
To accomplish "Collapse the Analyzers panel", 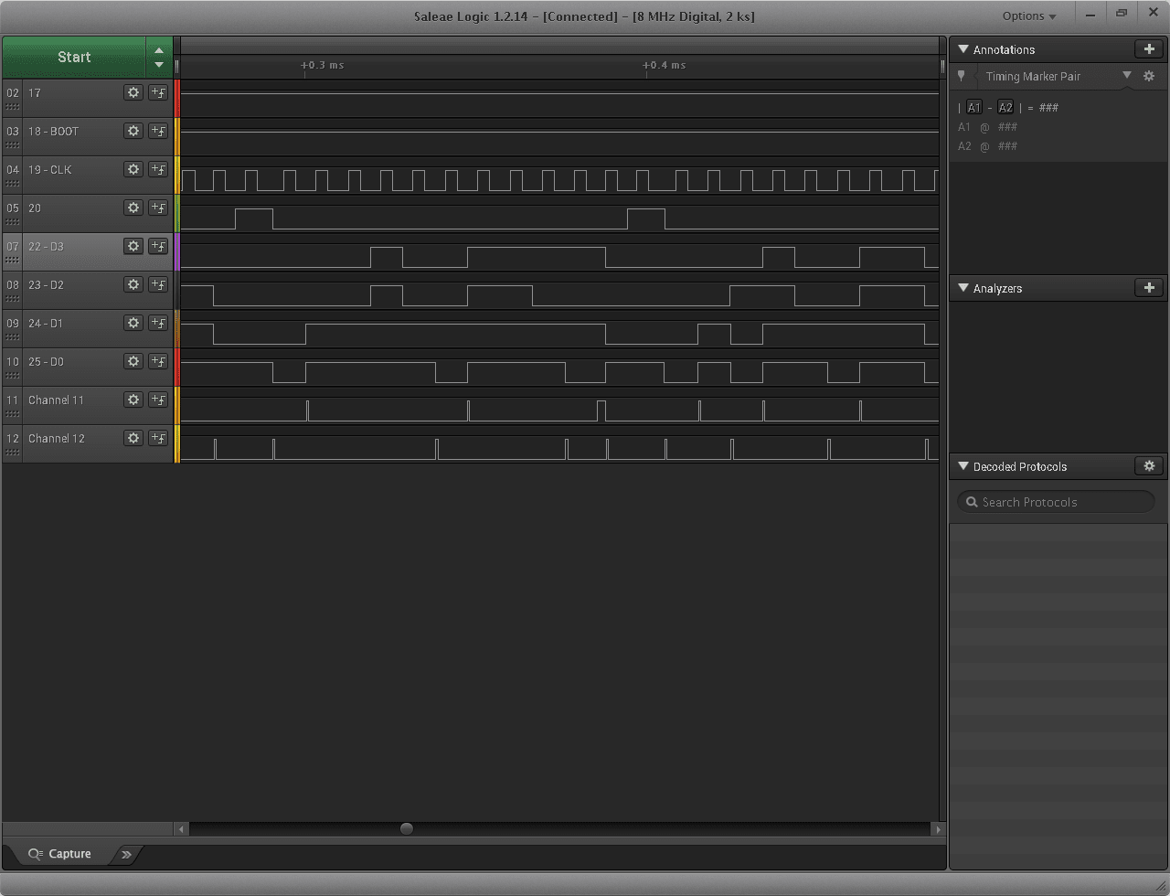I will [x=963, y=288].
